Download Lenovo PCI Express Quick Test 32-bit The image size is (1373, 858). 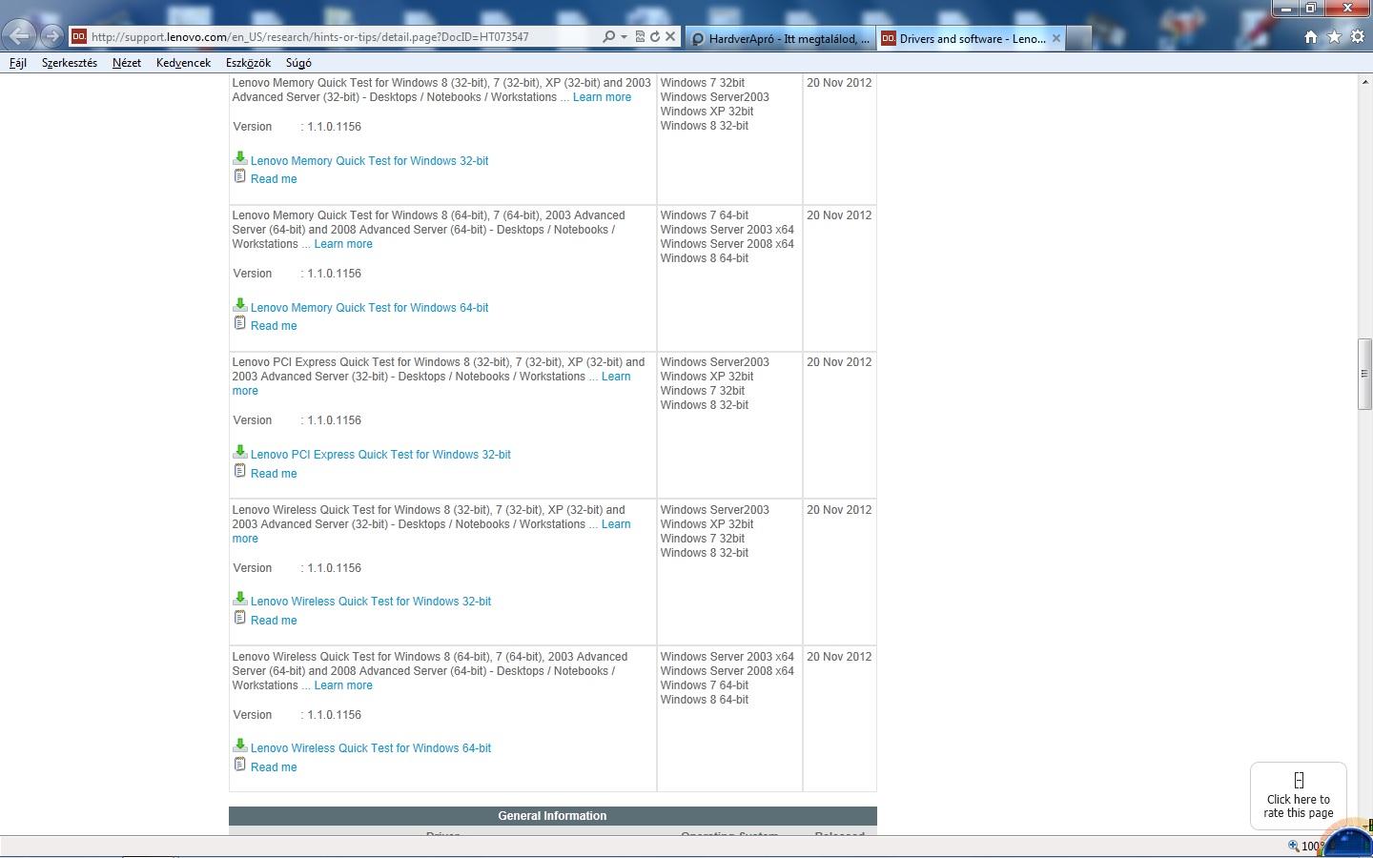coord(380,455)
